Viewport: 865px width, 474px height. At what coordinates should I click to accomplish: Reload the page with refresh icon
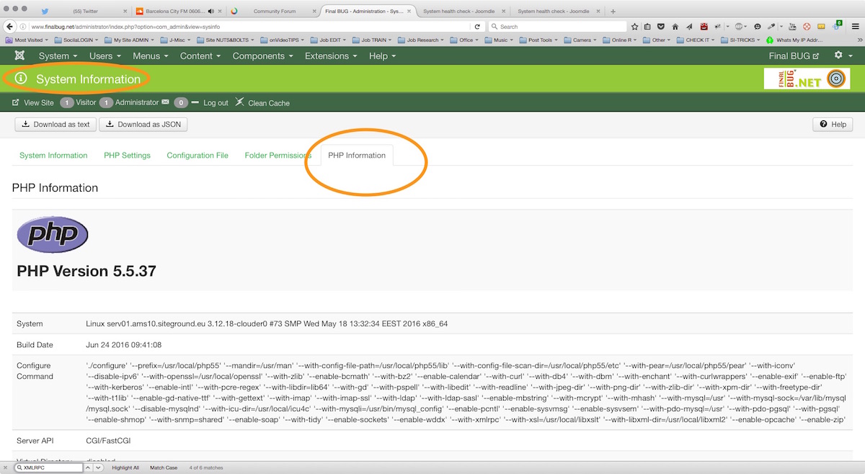[477, 27]
